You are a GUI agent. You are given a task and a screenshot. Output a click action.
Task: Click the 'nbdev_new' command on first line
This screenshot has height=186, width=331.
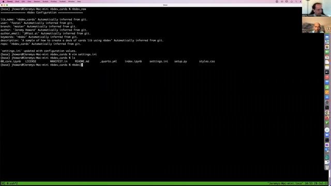[79, 9]
